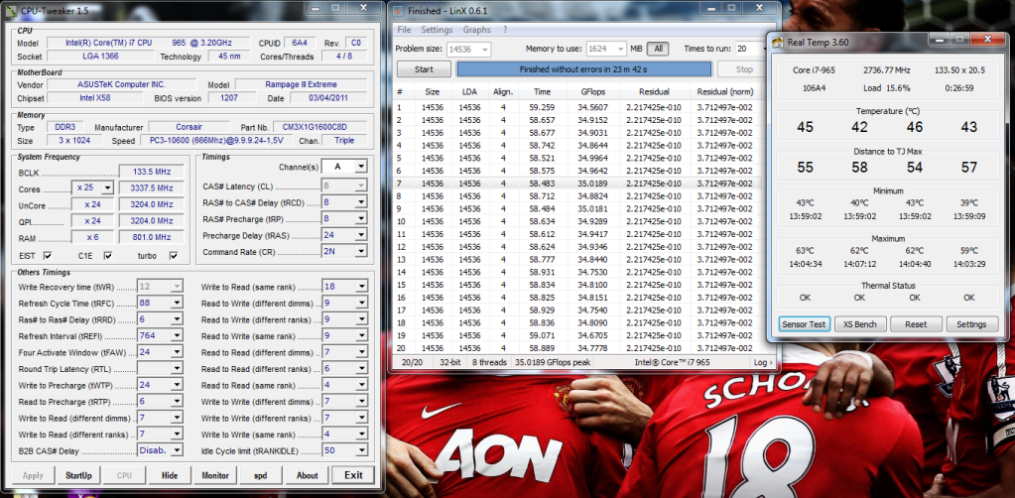The width and height of the screenshot is (1015, 498).
Task: Open the Command Rate (CR) dropdown
Action: [x=359, y=252]
